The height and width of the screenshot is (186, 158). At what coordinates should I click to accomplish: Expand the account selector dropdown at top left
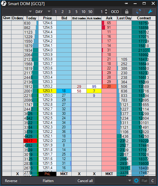tap(30, 11)
